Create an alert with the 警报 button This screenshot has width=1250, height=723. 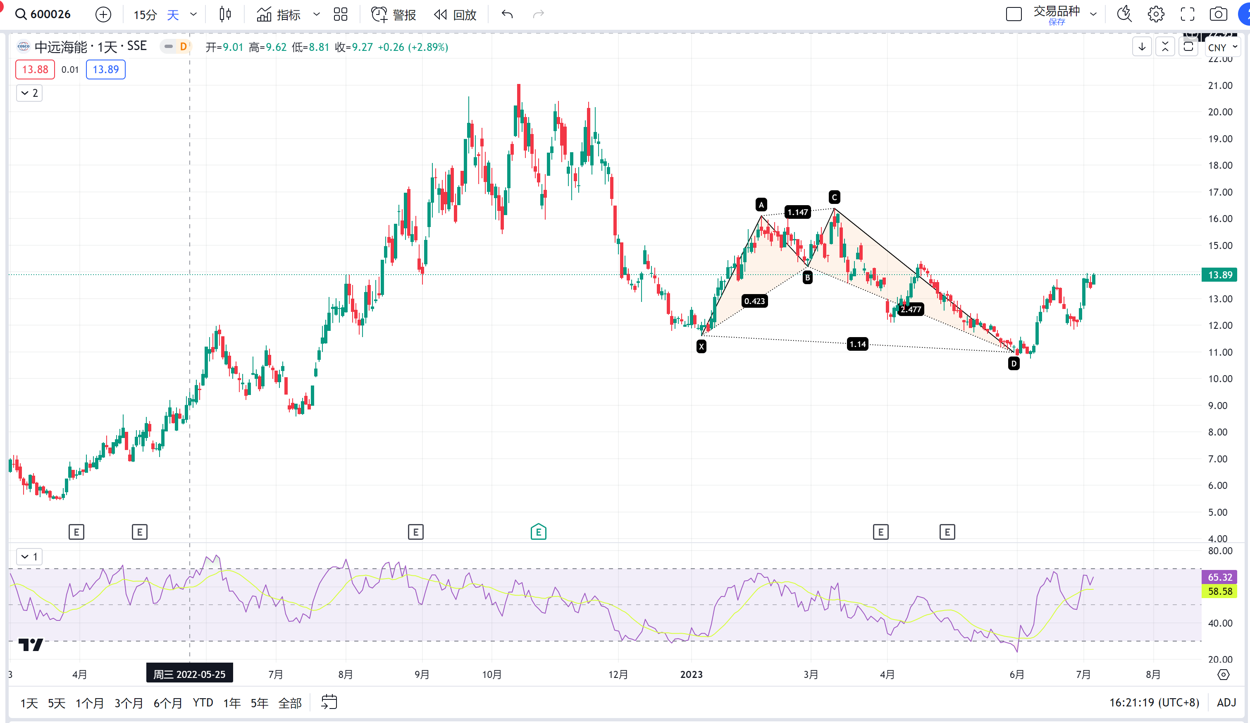pyautogui.click(x=394, y=14)
